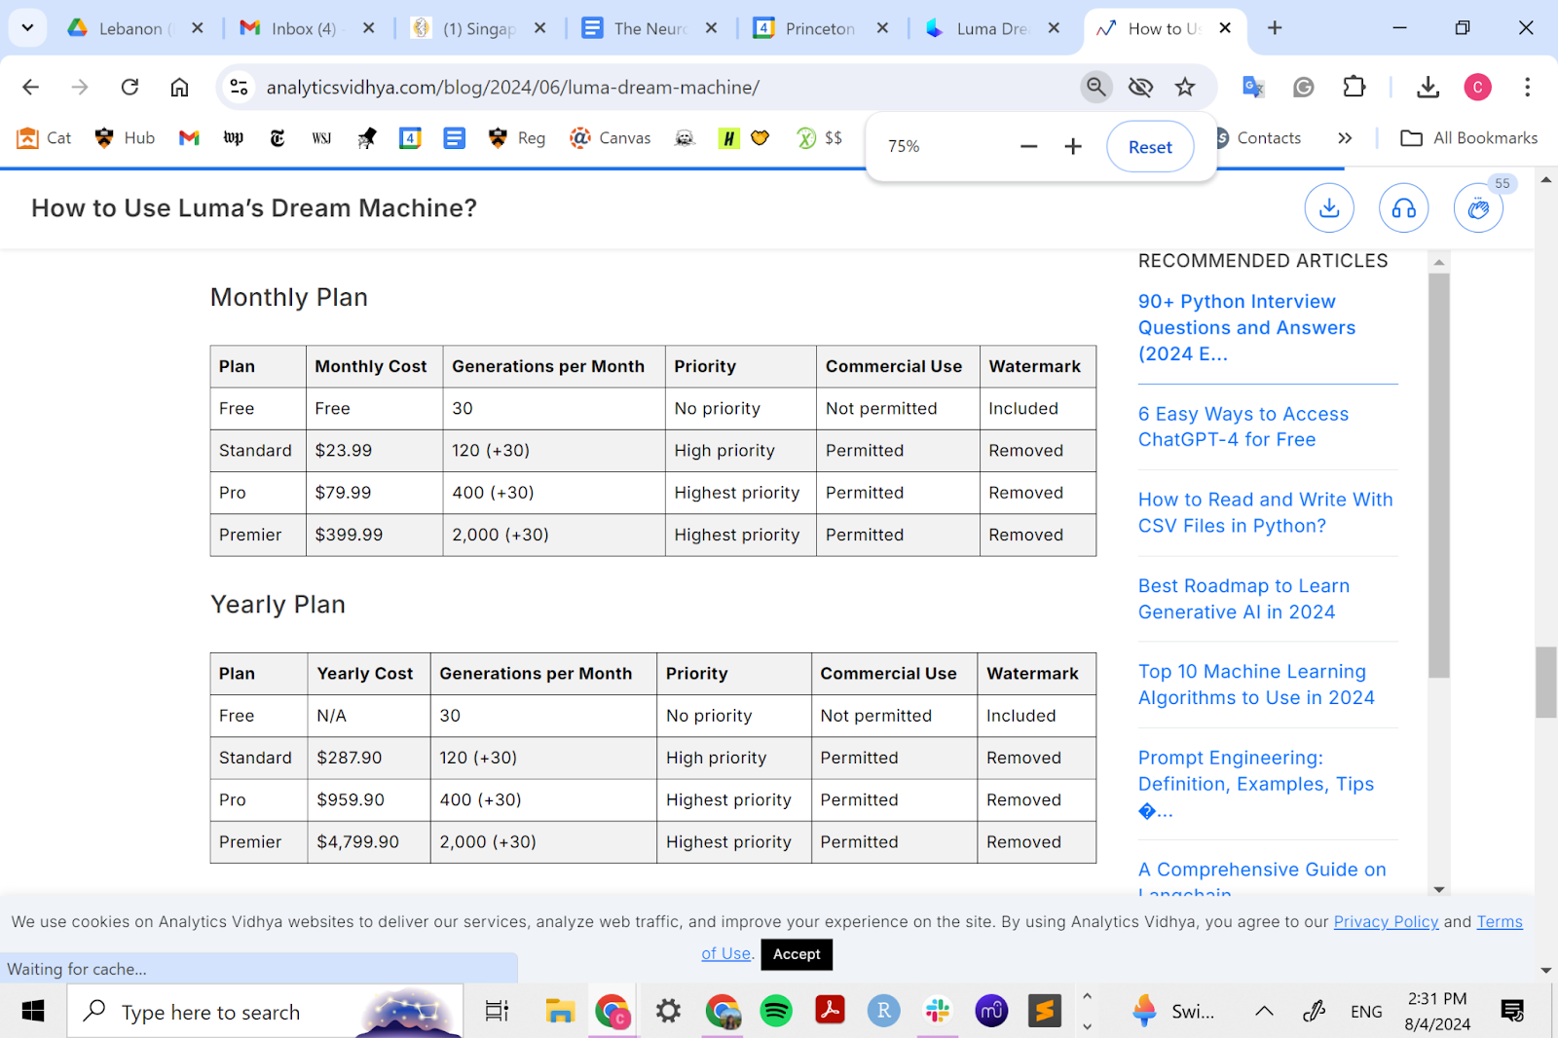Click the zoom magnifier icon in address bar
Viewport: 1558px width, 1038px height.
(x=1095, y=88)
